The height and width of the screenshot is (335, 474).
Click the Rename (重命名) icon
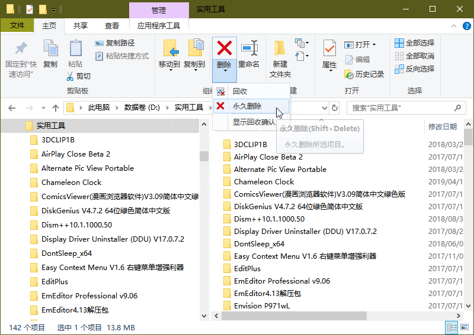pyautogui.click(x=249, y=48)
